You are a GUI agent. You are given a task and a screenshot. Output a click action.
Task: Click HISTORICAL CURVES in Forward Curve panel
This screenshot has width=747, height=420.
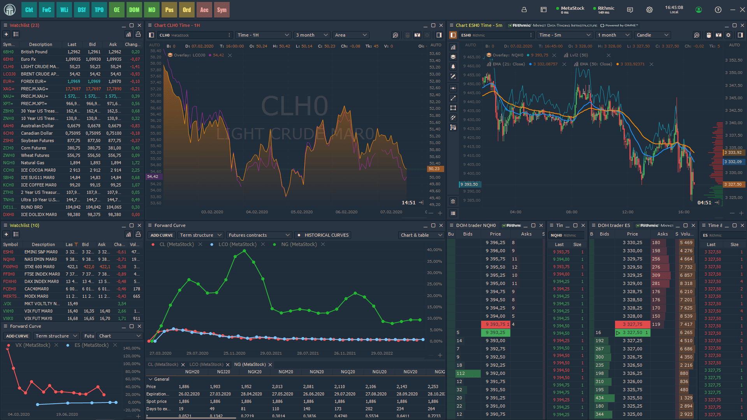(323, 235)
